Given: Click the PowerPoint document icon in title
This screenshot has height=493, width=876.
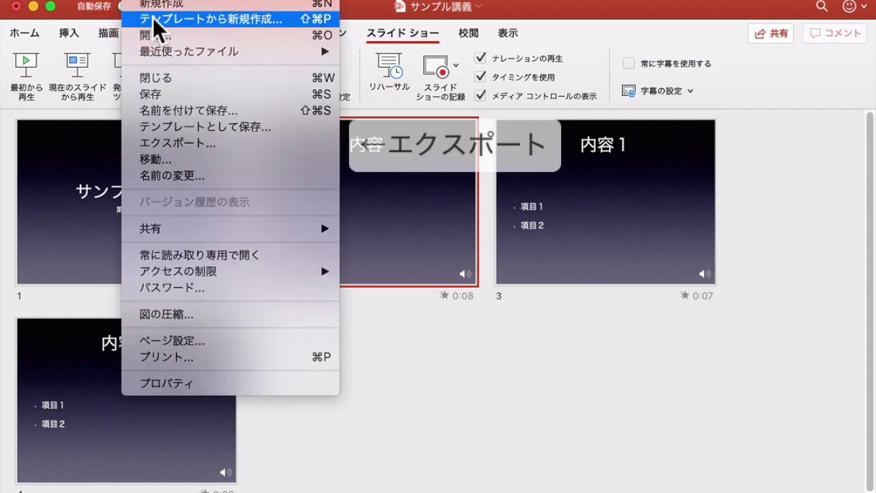Looking at the screenshot, I should coord(400,6).
